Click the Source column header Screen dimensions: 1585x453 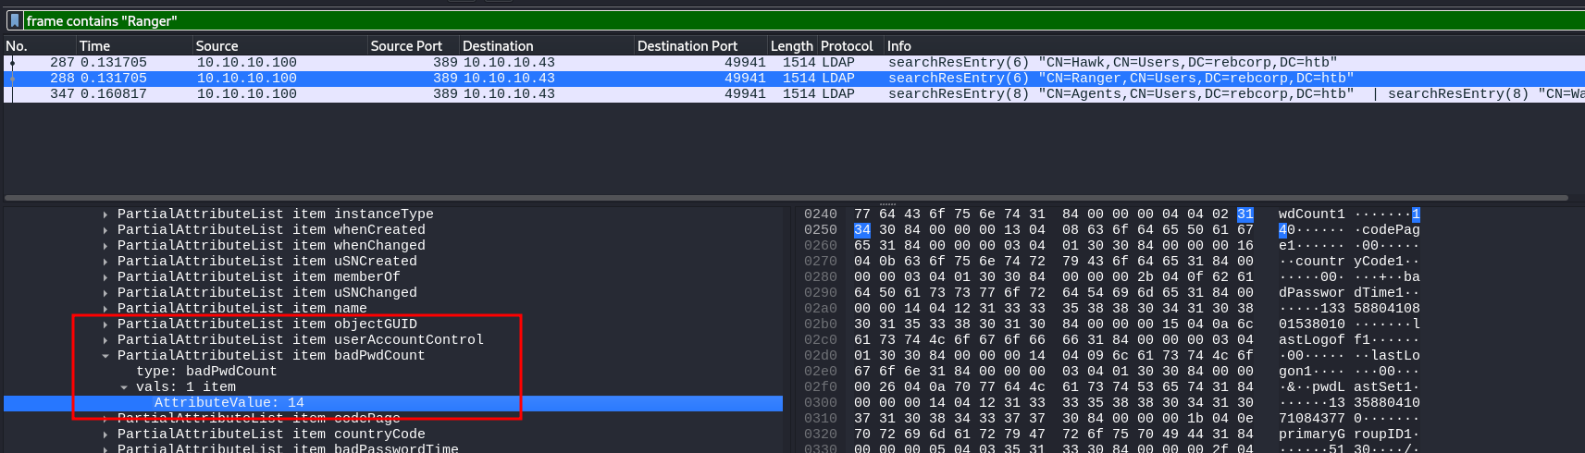217,45
